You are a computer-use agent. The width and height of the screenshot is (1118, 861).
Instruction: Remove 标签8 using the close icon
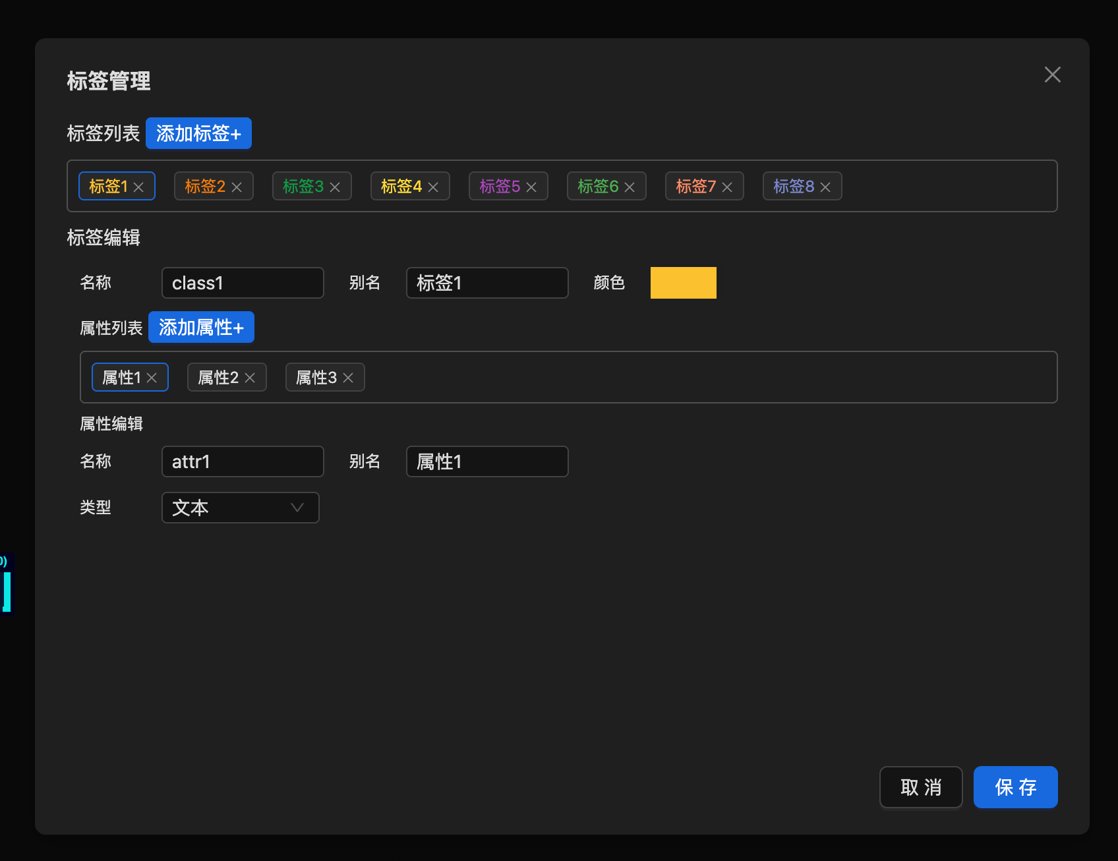pos(825,187)
